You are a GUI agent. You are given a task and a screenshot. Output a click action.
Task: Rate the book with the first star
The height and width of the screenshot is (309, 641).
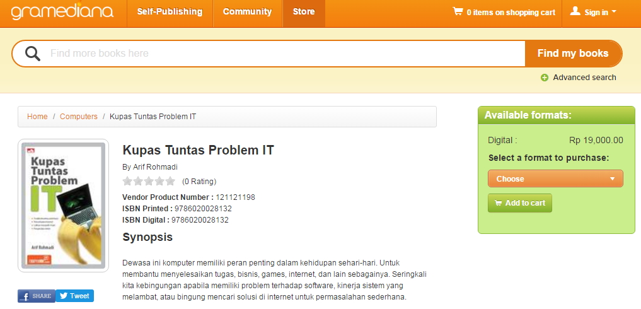[x=127, y=182]
